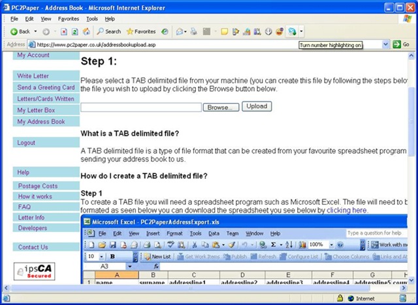Click the Browse... button
This screenshot has height=305, width=418.
click(221, 108)
